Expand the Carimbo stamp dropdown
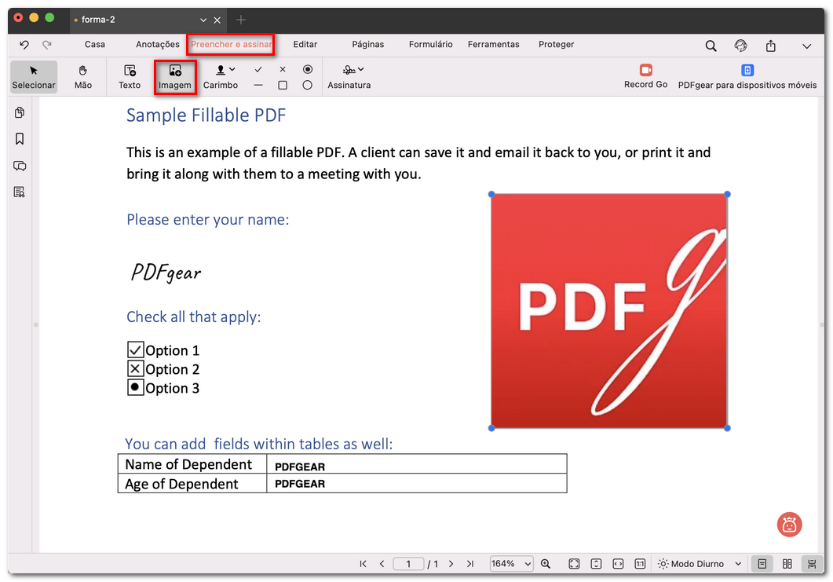 pos(232,70)
